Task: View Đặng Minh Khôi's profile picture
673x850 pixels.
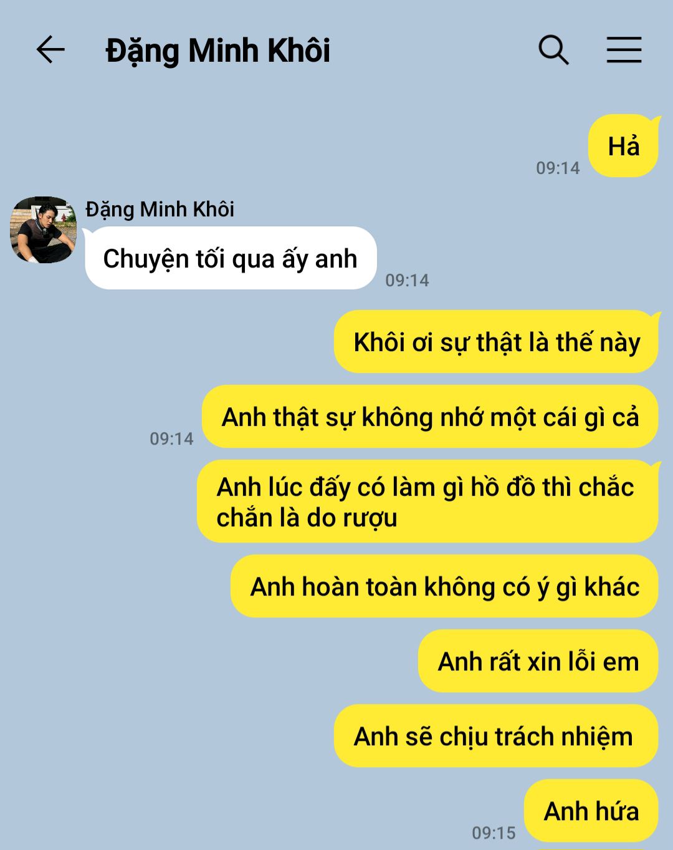Action: click(x=43, y=229)
